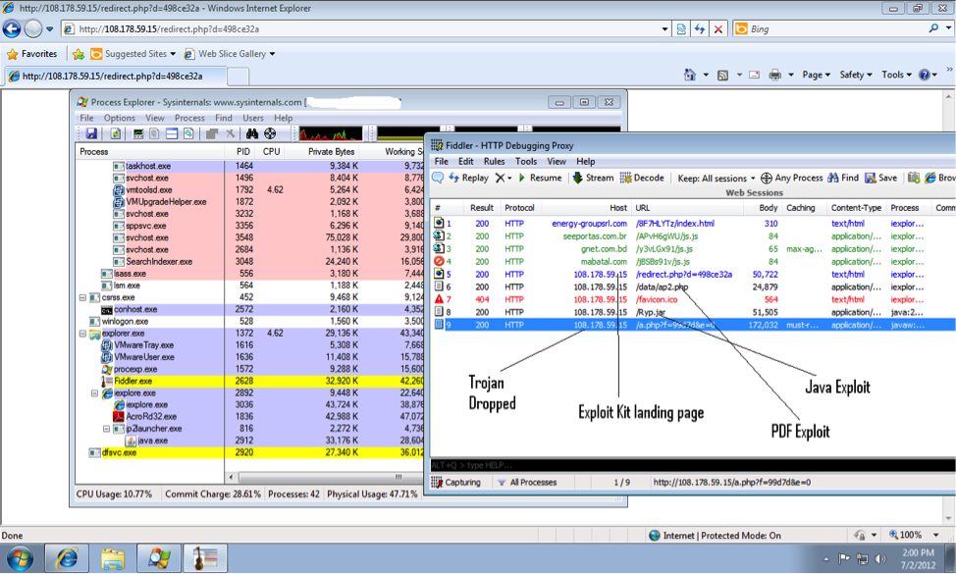The width and height of the screenshot is (956, 574).
Task: Click the network icon in system tray
Action: click(862, 558)
